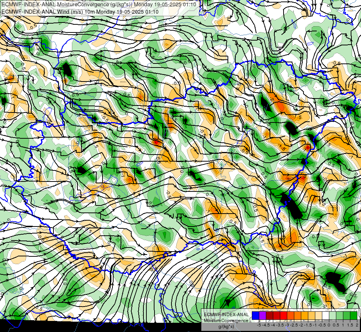This screenshot has width=361, height=332.
Task: Select the red-orange swatch between -3 and -2.5
Action: coord(291,315)
